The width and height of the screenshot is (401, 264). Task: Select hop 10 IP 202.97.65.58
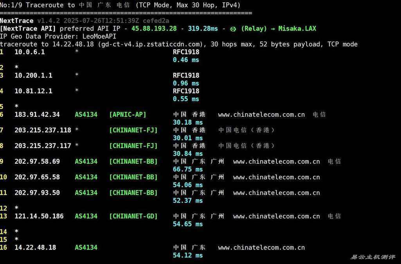click(x=37, y=177)
